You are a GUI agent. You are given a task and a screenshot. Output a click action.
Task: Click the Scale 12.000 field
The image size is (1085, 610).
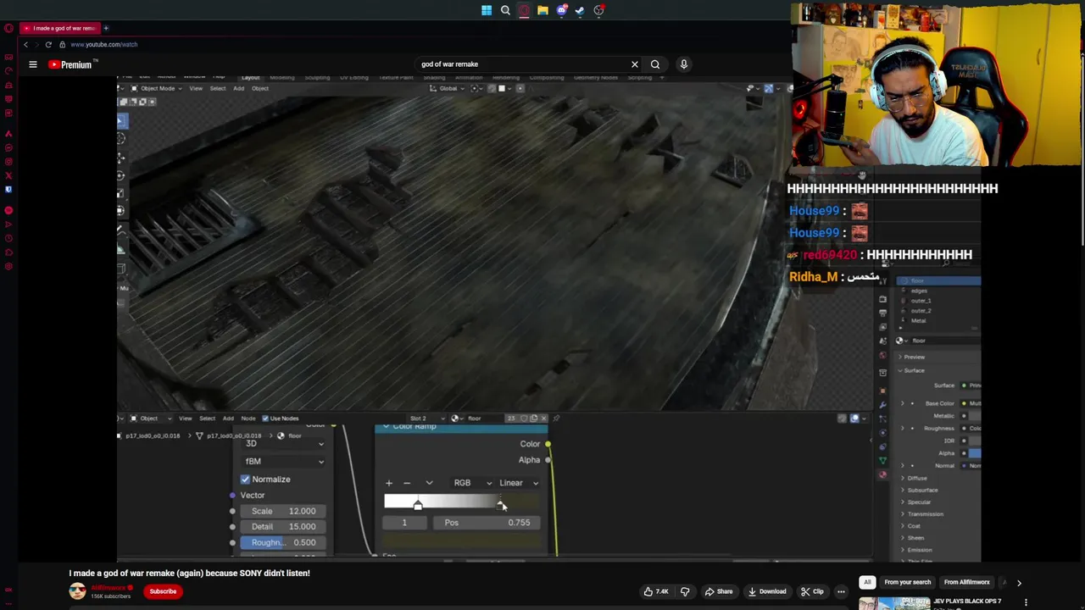[282, 512]
